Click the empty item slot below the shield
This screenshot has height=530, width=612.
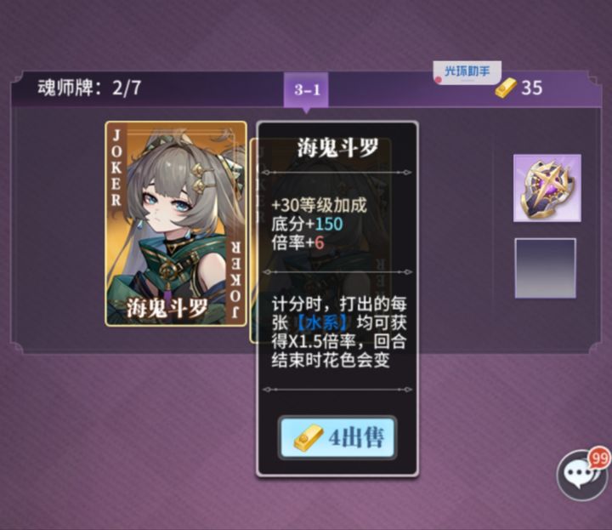click(545, 268)
